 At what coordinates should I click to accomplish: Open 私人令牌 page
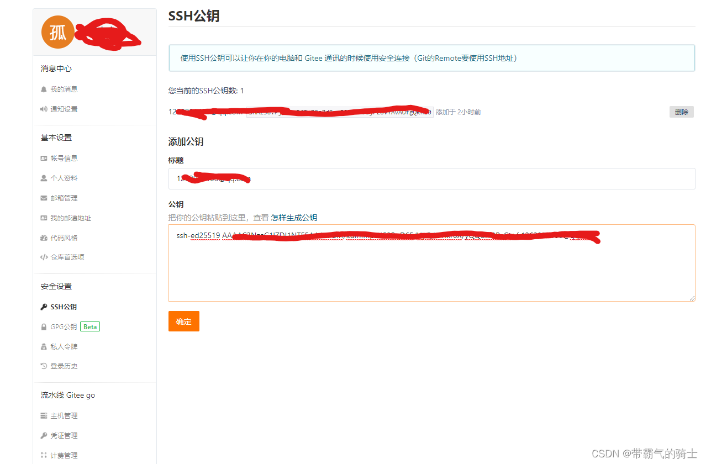[64, 346]
